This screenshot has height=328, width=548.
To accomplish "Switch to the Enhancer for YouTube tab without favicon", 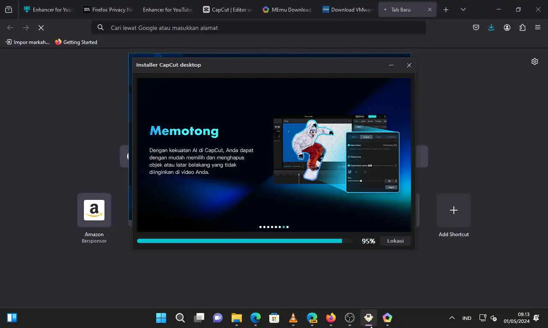I will tap(167, 9).
